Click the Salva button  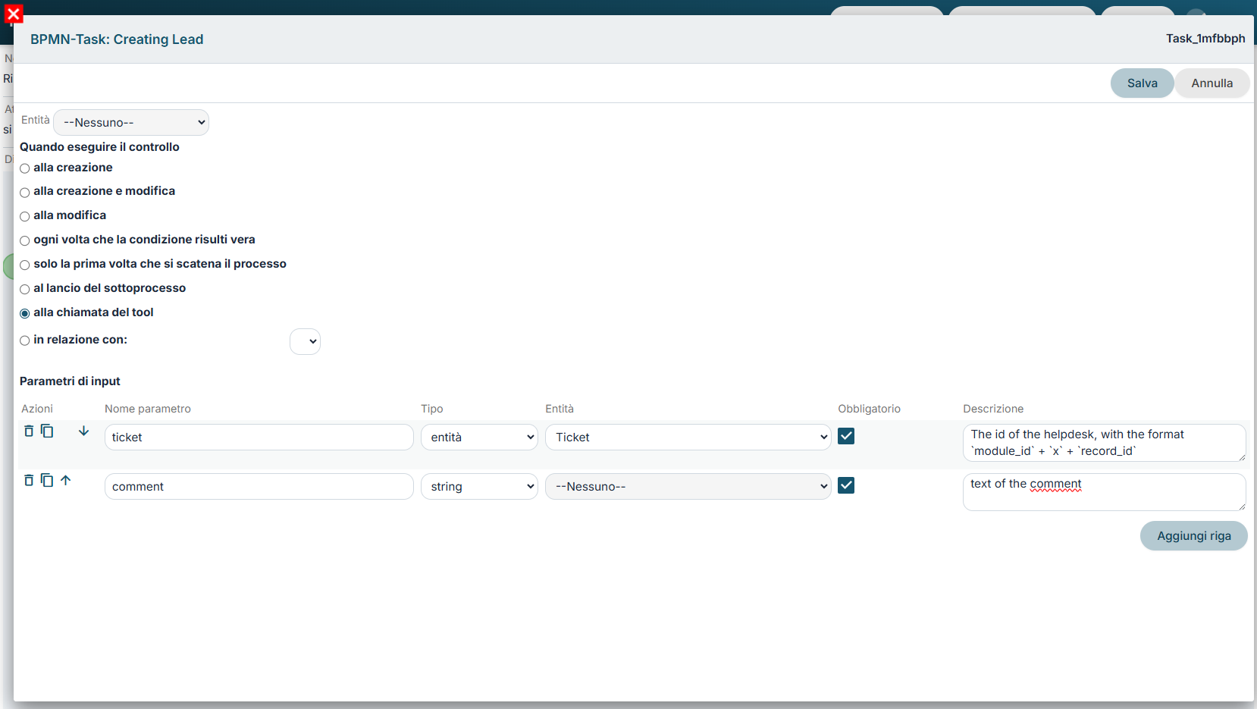(1142, 83)
